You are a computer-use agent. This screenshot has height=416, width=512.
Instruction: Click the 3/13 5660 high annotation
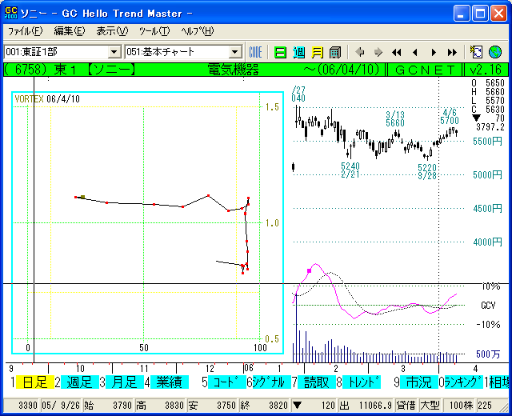click(x=395, y=119)
